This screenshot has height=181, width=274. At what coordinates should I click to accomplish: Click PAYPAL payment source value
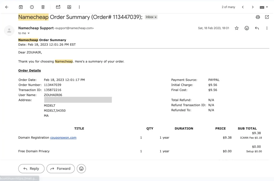tap(214, 80)
